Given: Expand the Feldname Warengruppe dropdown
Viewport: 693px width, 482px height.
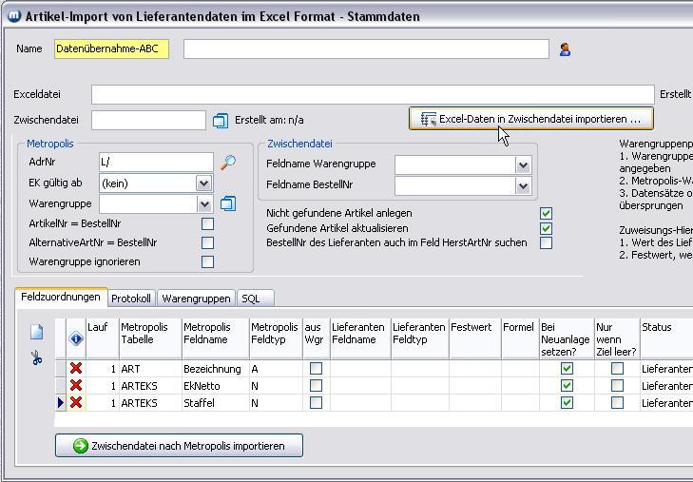Looking at the screenshot, I should point(522,164).
